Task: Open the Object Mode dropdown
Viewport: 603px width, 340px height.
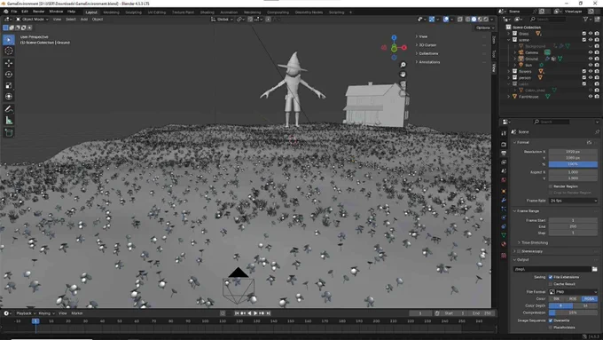Action: point(32,20)
